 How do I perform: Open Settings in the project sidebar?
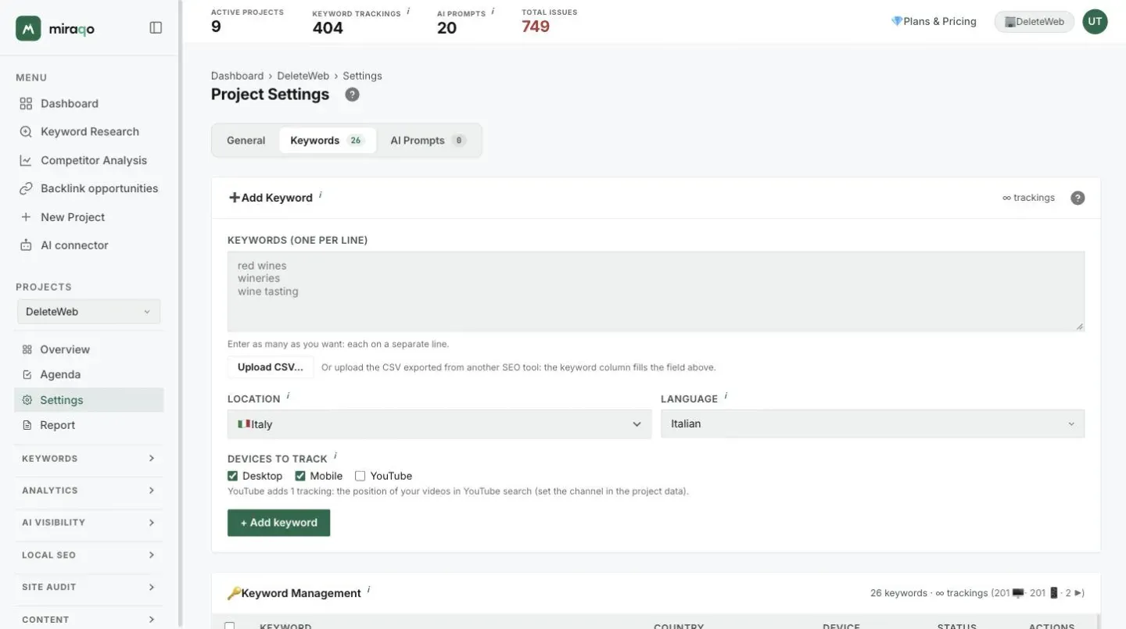89,400
